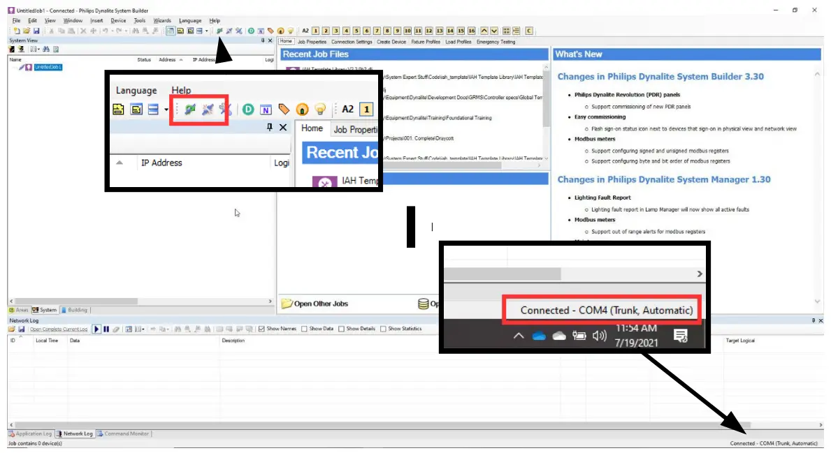Switch to the Command Monitor tab
Viewport: 831px width, 453px height.
tap(123, 434)
